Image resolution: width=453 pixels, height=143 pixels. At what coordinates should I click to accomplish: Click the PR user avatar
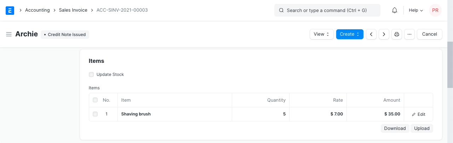(435, 10)
